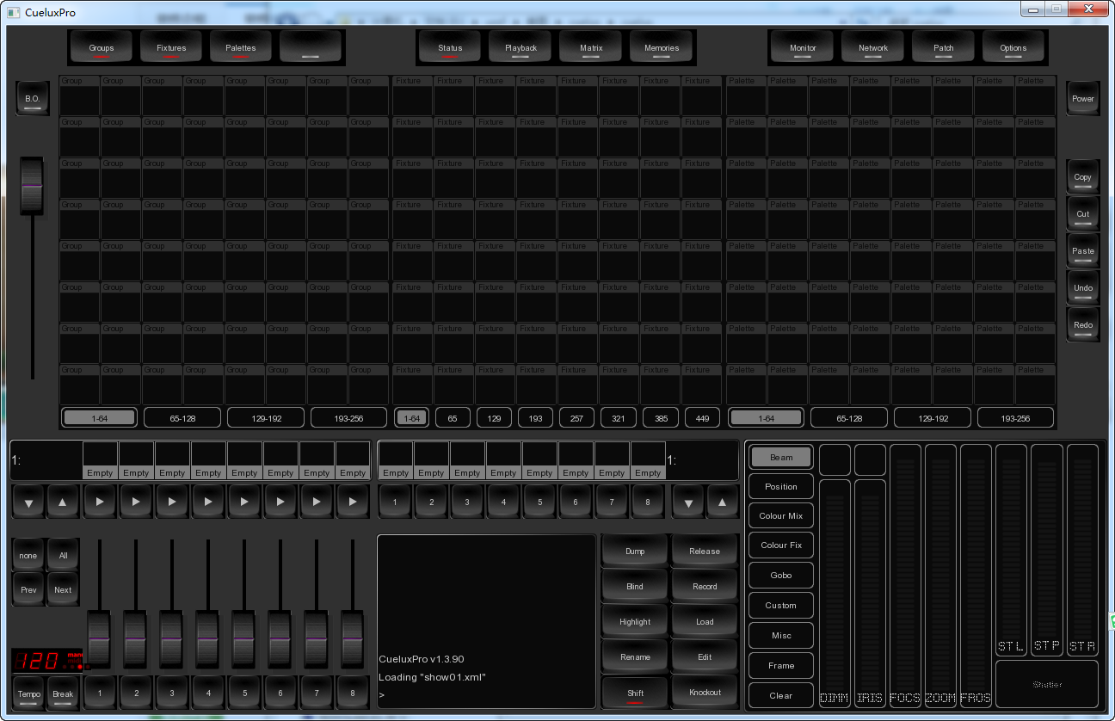Screen dimensions: 1115x721
Task: Select the Colour Fix attribute group
Action: [x=781, y=545]
